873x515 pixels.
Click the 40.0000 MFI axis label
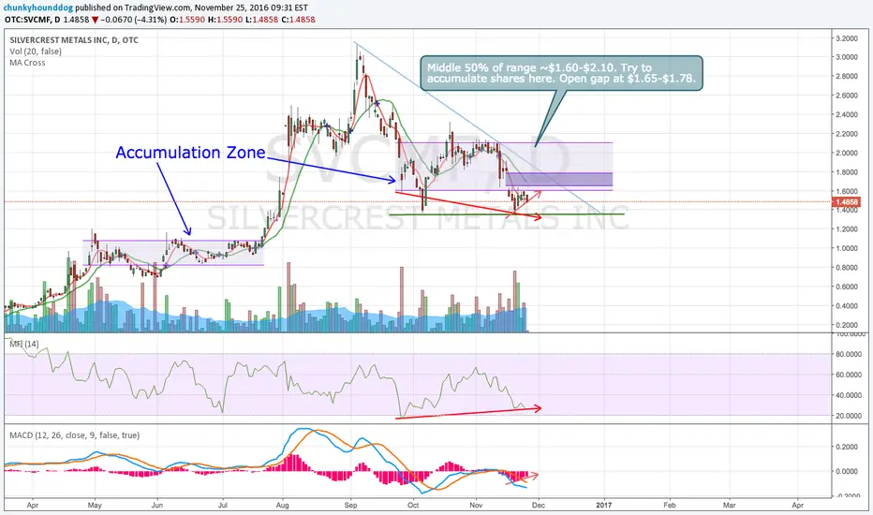pos(848,395)
